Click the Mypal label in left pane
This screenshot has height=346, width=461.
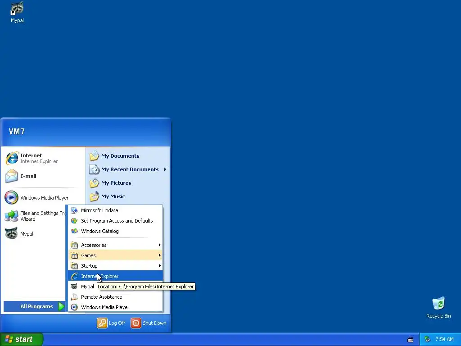[x=27, y=234]
